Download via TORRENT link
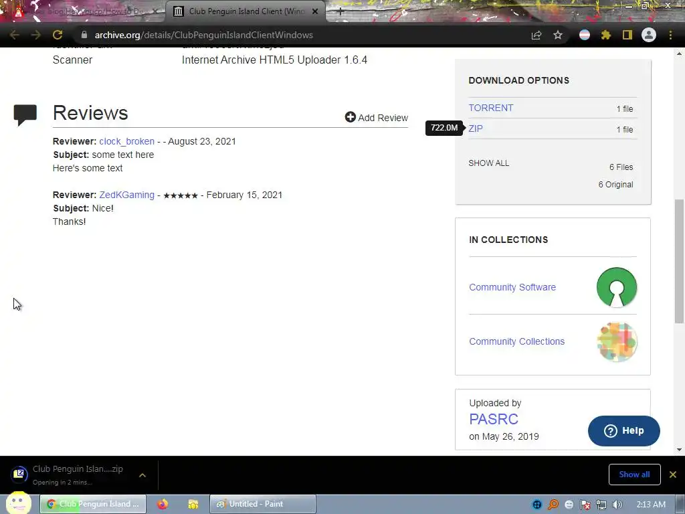Screen dimensions: 685x514 (x=491, y=108)
